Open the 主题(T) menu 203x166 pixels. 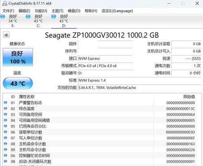[x=57, y=11]
